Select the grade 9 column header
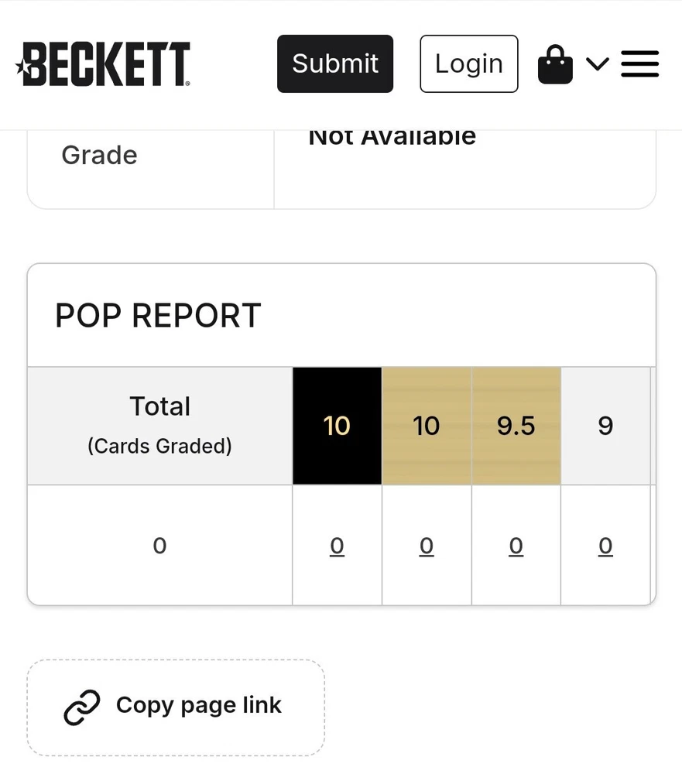This screenshot has height=774, width=682. [605, 426]
